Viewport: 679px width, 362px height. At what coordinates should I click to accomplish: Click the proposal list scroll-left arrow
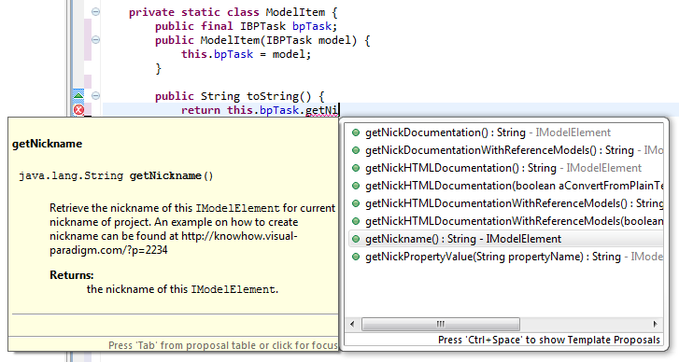click(x=352, y=324)
